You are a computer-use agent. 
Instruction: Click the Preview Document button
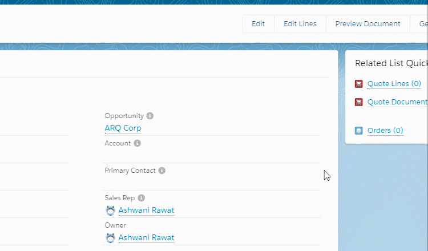point(368,24)
